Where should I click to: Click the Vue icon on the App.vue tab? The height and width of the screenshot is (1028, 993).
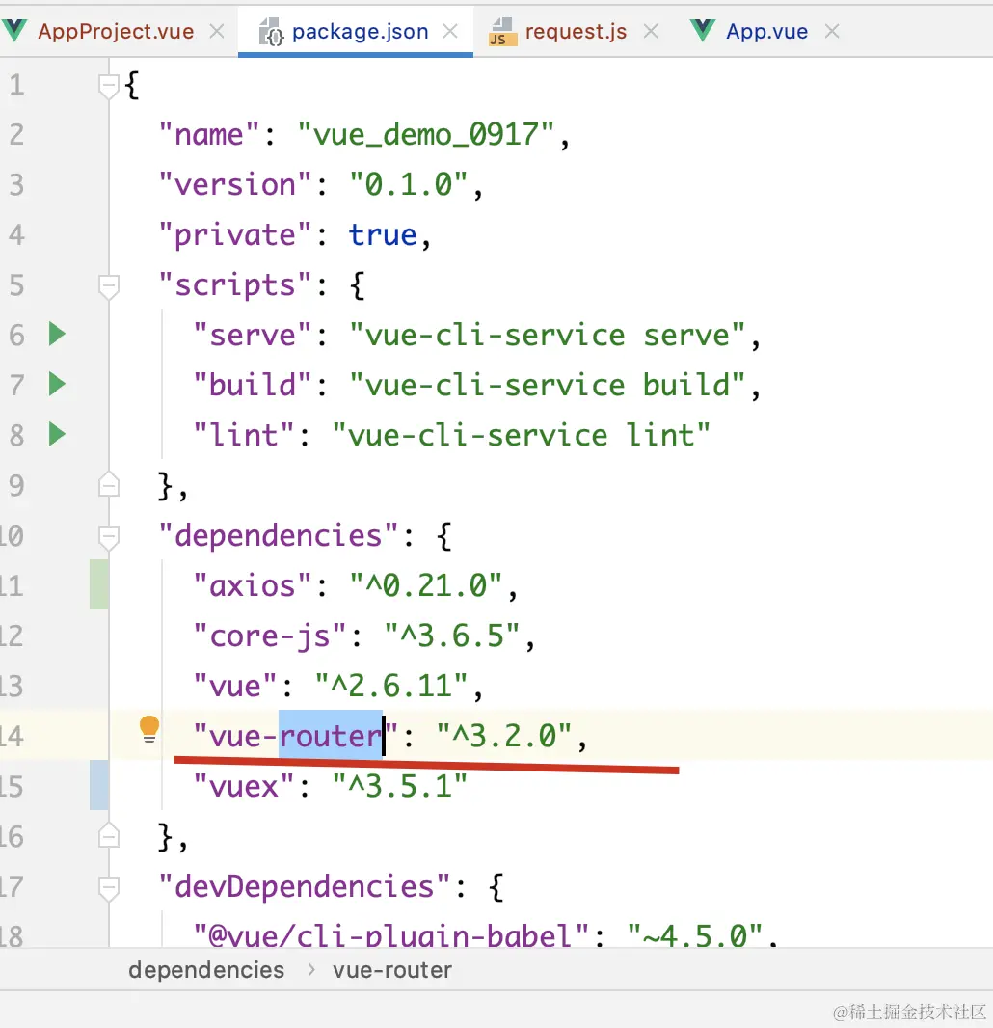(703, 30)
